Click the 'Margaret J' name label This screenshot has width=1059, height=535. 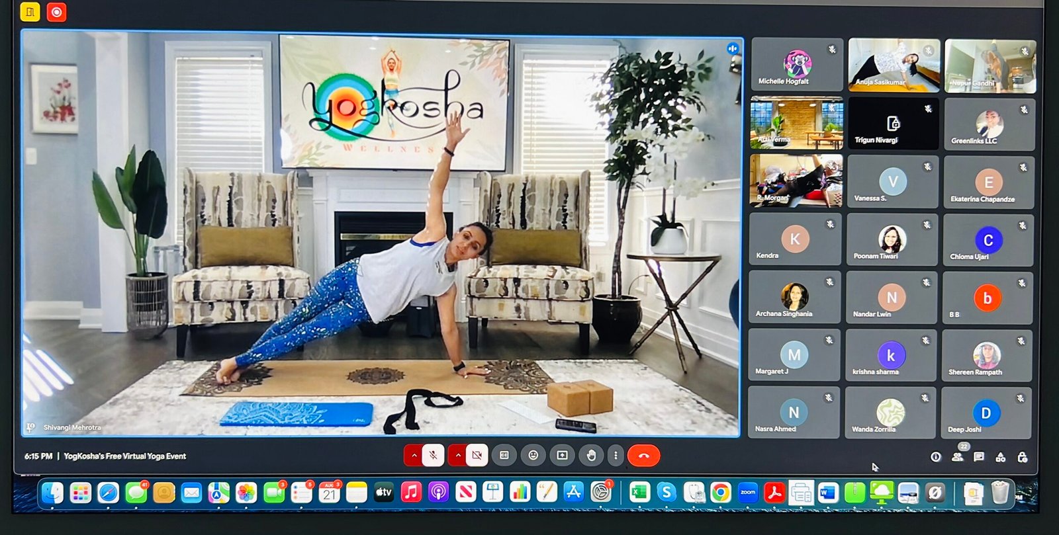point(771,371)
